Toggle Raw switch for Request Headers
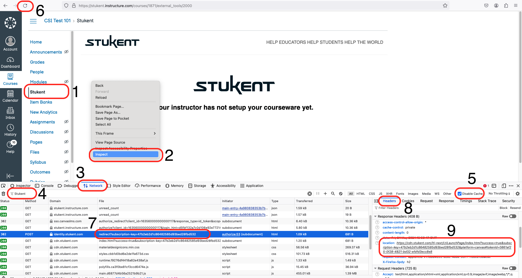The width and height of the screenshot is (522, 278). (512, 268)
